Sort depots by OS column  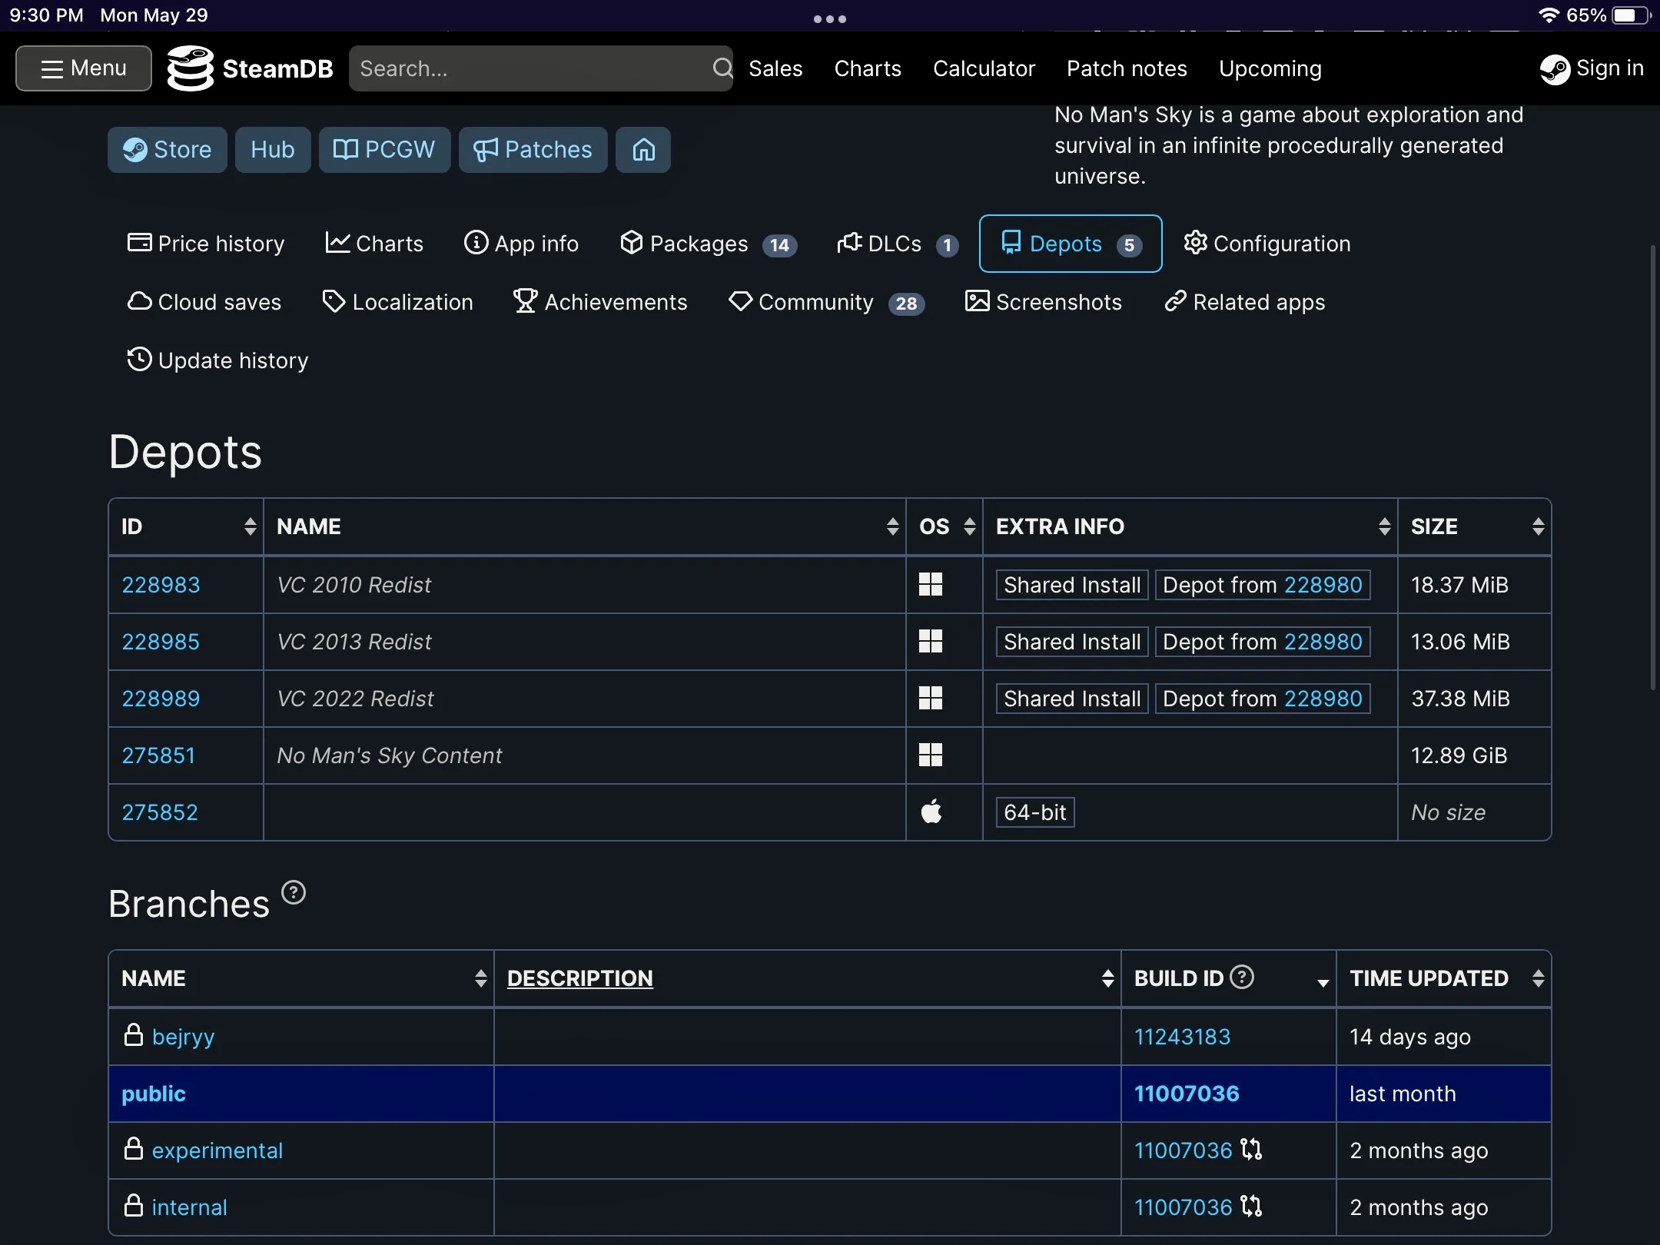[945, 526]
